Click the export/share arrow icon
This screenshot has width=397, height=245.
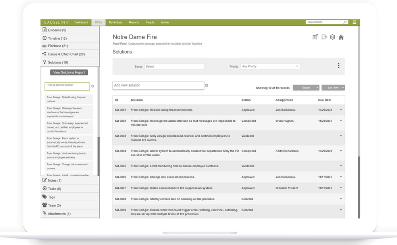tap(324, 37)
